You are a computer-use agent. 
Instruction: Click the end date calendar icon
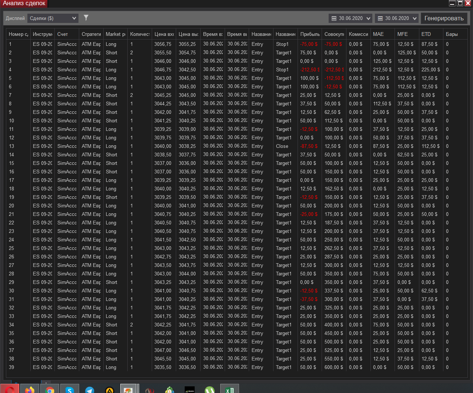pyautogui.click(x=380, y=18)
